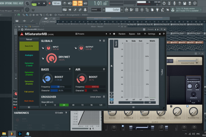Click the AIR BOOST knob
This screenshot has width=206, height=137.
[x=82, y=78]
